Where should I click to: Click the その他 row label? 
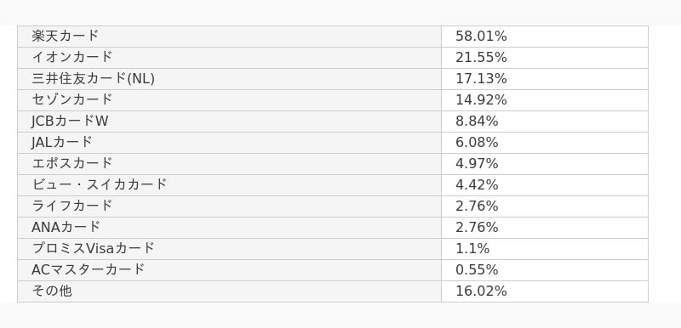tap(52, 291)
